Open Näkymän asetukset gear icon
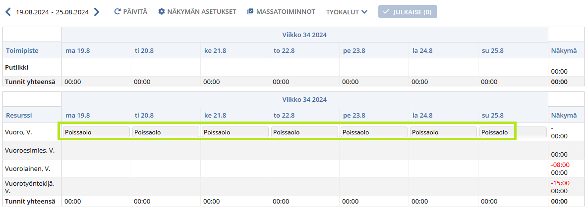 tap(162, 11)
